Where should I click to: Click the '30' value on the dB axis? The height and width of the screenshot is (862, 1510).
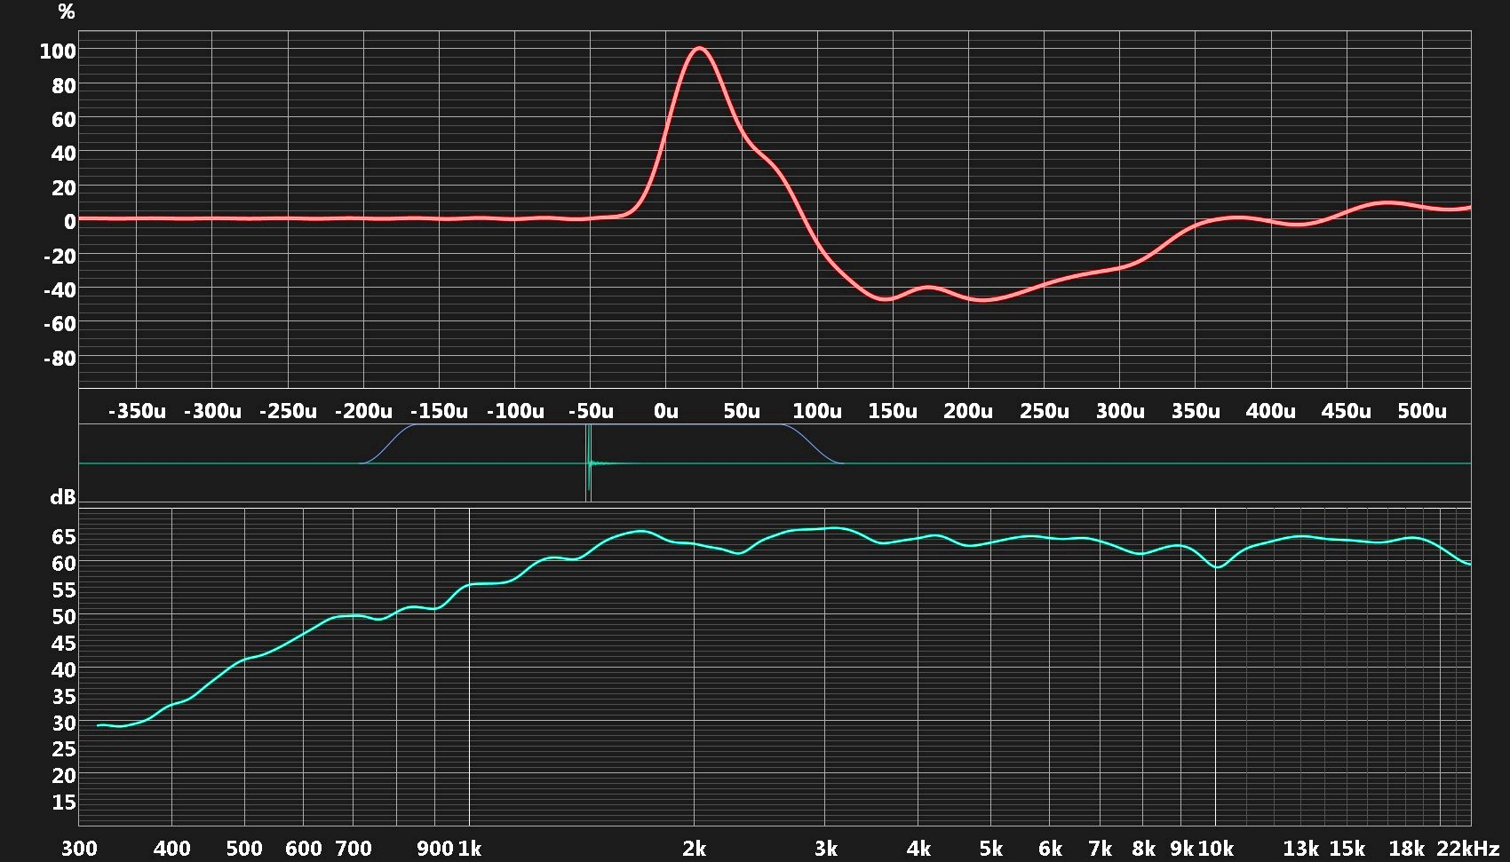pyautogui.click(x=64, y=724)
